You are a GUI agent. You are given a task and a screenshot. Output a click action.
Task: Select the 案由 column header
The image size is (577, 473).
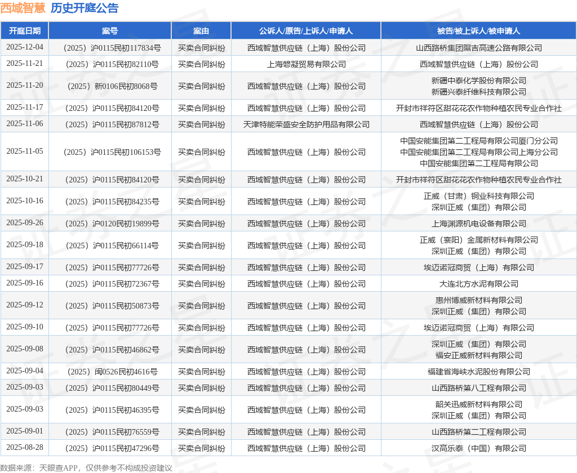point(201,31)
